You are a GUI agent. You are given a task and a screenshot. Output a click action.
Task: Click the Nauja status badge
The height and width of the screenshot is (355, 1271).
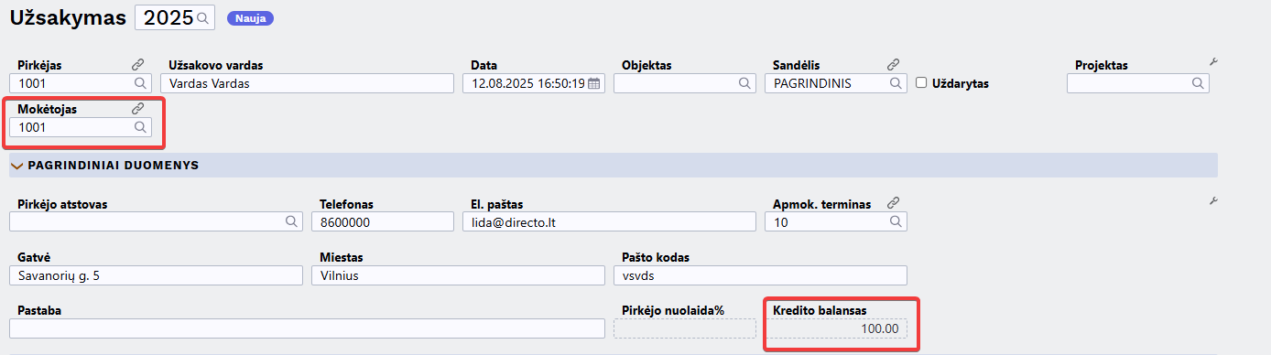coord(250,17)
